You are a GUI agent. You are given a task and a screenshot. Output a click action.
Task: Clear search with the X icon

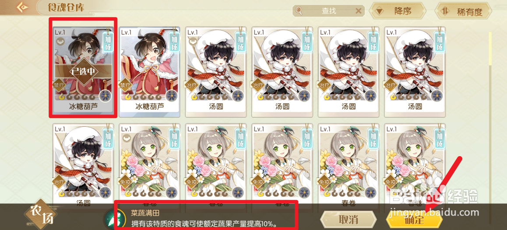tap(358, 11)
